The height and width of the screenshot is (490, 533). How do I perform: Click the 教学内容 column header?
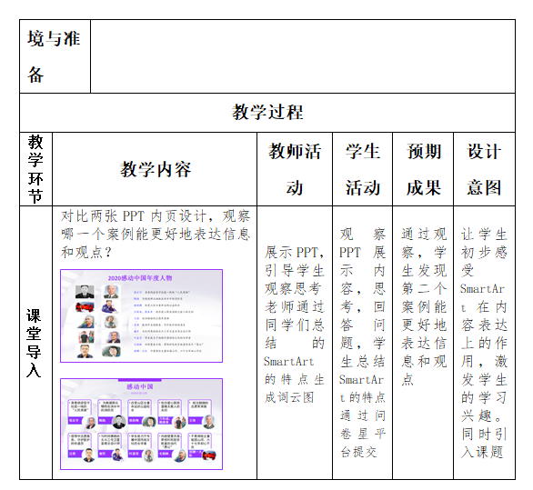[x=155, y=169]
